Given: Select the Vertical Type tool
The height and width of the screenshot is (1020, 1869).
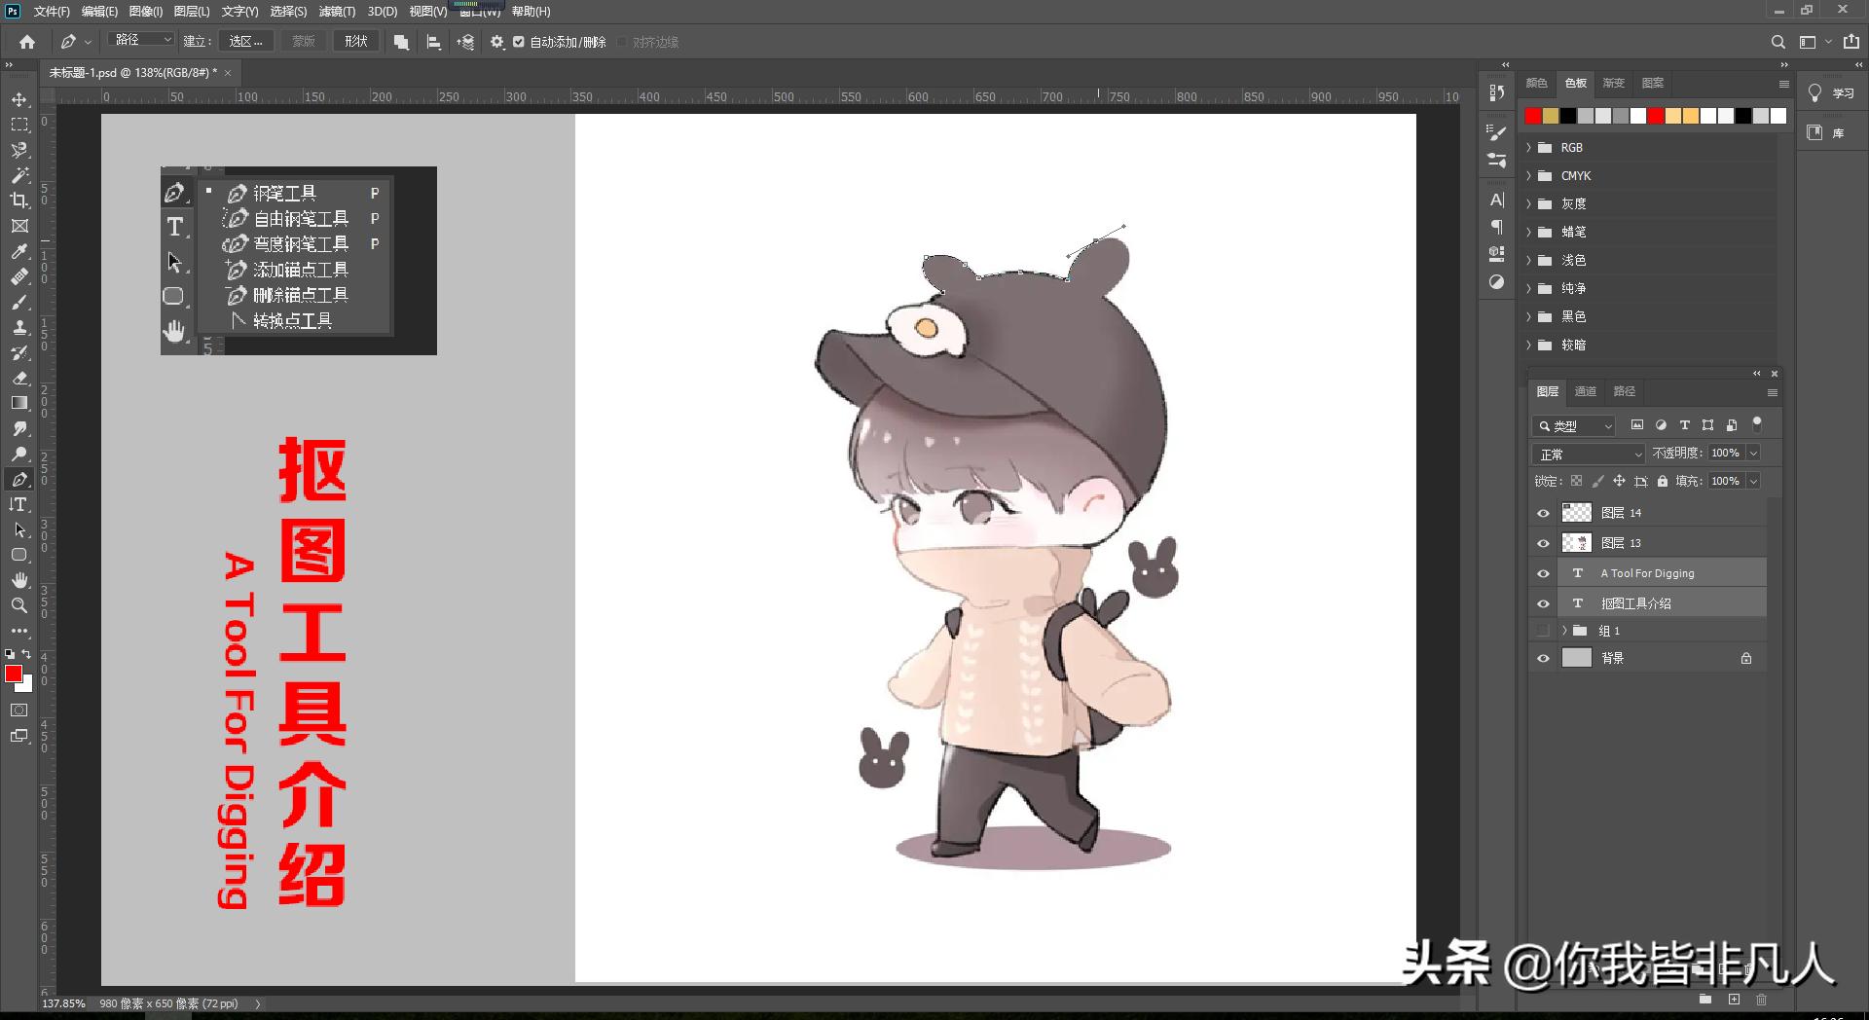Looking at the screenshot, I should (18, 504).
